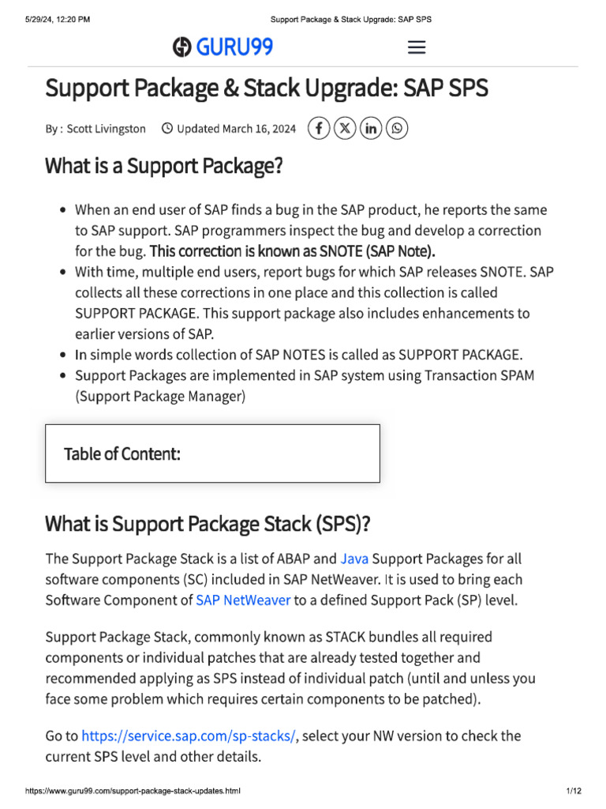The image size is (606, 809).
Task: Open the hamburger navigation menu
Action: (417, 47)
